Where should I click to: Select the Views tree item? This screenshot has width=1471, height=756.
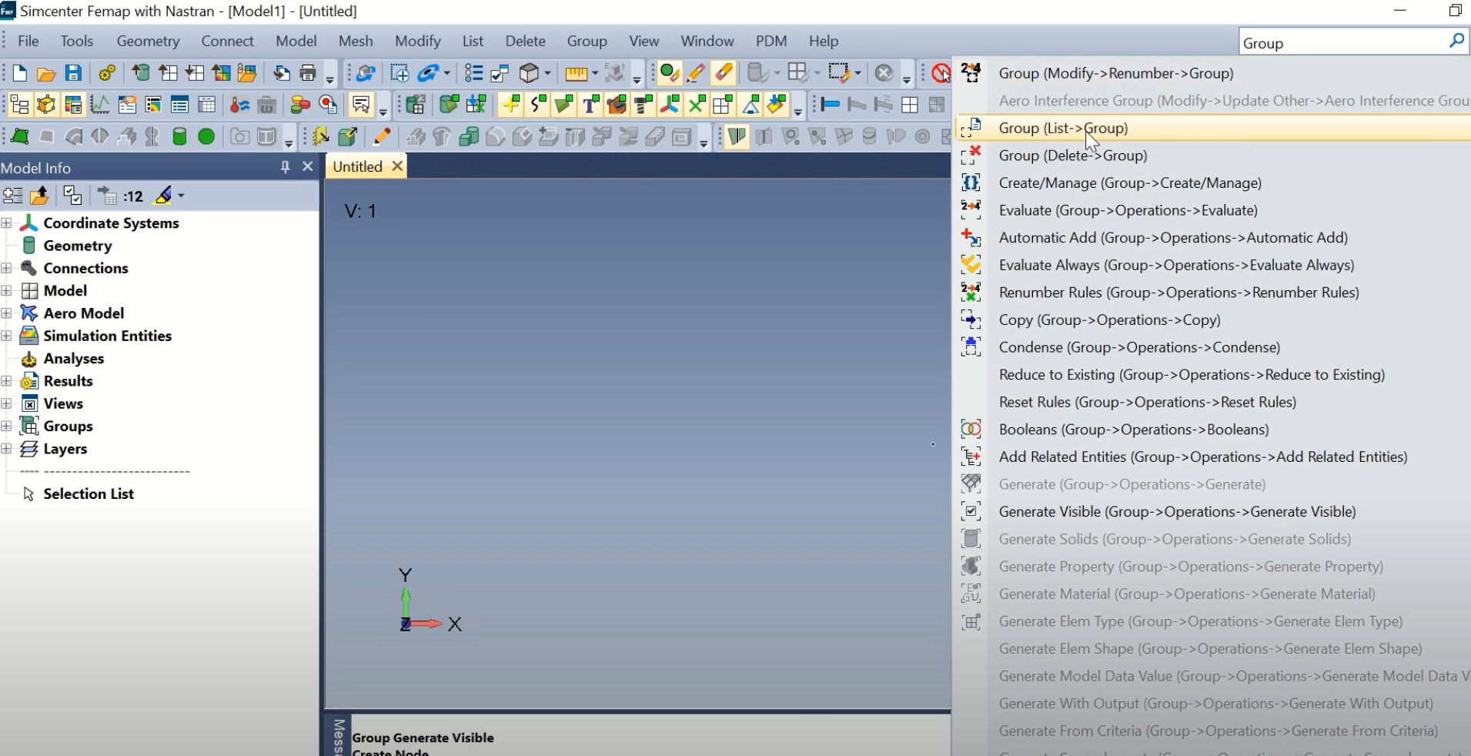coord(63,404)
